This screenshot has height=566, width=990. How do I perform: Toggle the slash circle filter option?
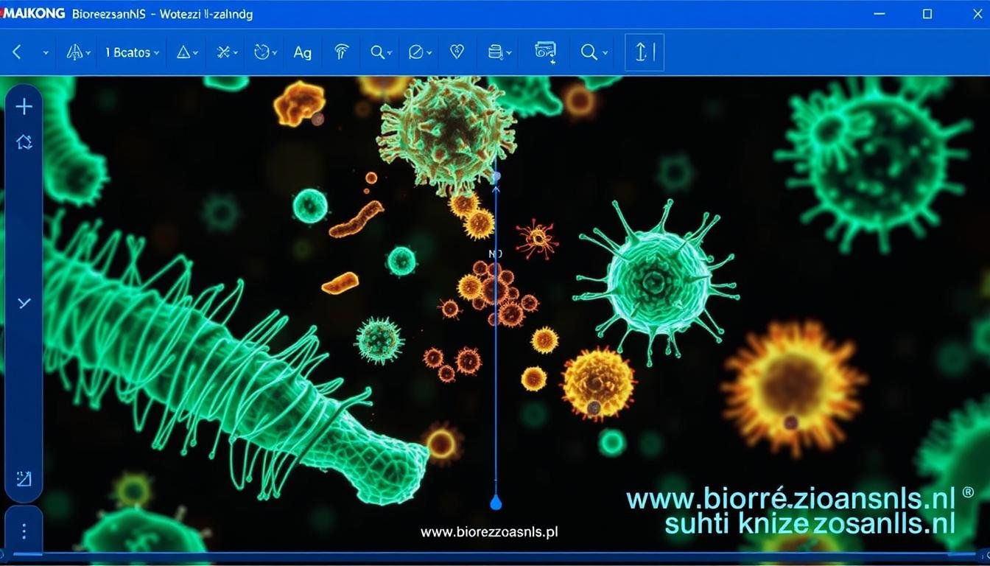point(416,52)
